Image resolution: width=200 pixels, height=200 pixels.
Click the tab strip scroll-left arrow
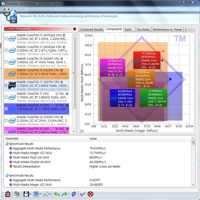(x=189, y=29)
